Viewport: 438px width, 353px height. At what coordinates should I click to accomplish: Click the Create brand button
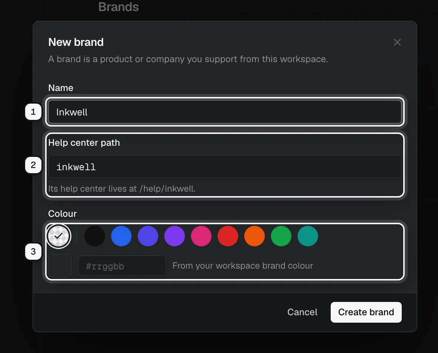click(366, 312)
